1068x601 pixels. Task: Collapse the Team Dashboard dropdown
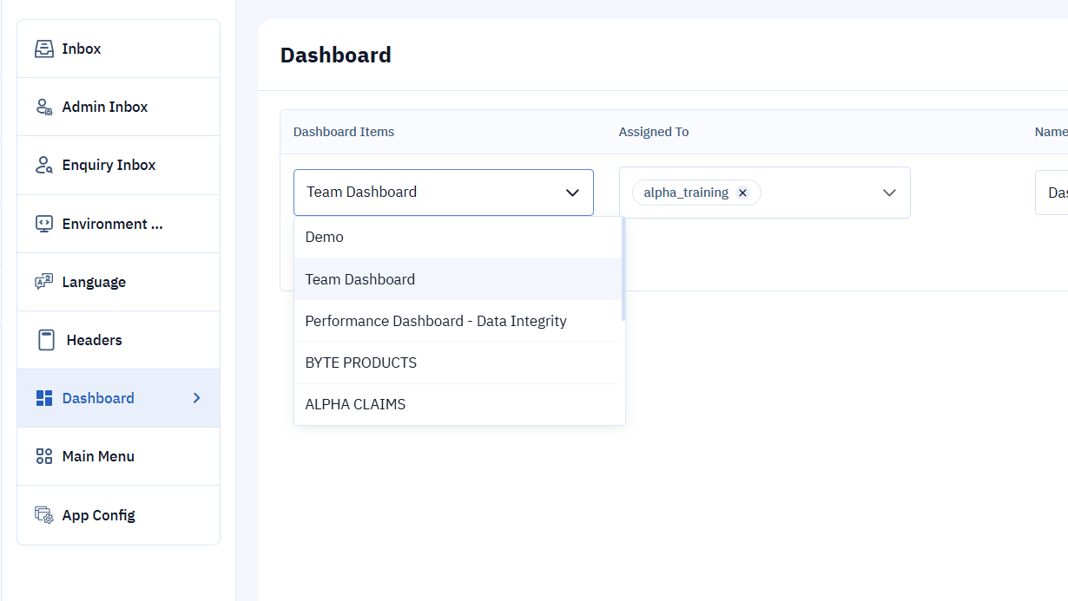tap(572, 193)
